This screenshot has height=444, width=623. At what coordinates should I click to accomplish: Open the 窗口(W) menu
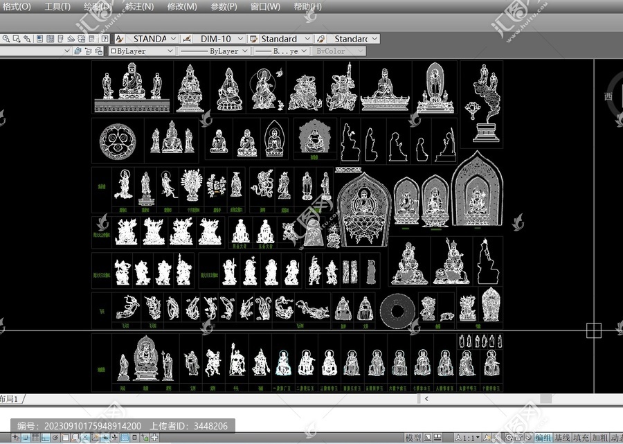tap(265, 6)
